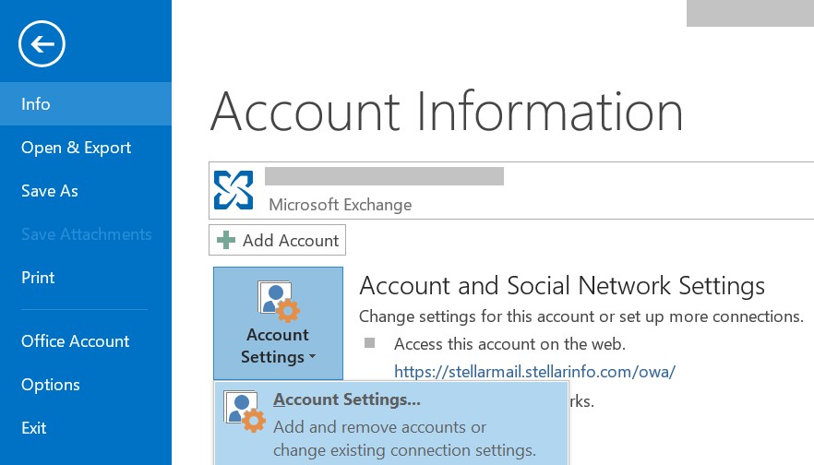Open the Office Account page
The height and width of the screenshot is (465, 814).
[x=76, y=341]
